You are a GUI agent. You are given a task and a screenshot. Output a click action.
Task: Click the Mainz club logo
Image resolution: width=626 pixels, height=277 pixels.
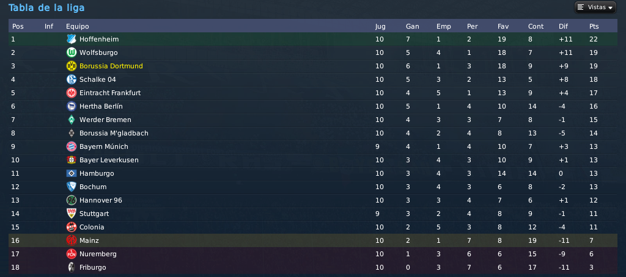pos(72,240)
